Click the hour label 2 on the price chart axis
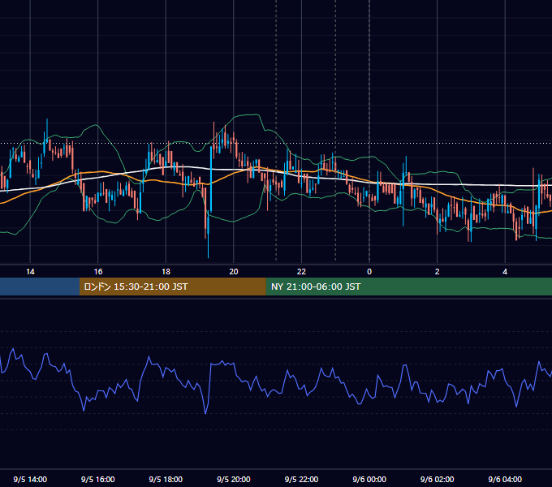 pyautogui.click(x=438, y=272)
